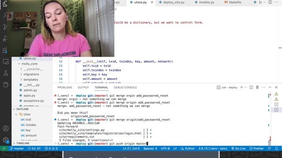Open the new terminal profile dropdown arrow

[245, 87]
